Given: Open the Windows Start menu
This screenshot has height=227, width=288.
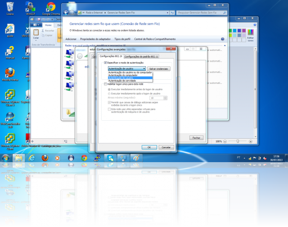Looking at the screenshot, I should tap(5, 158).
